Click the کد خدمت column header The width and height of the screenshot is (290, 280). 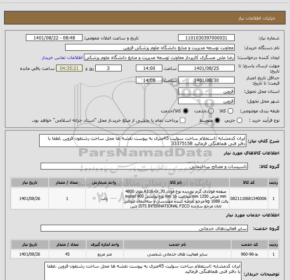pos(249,244)
